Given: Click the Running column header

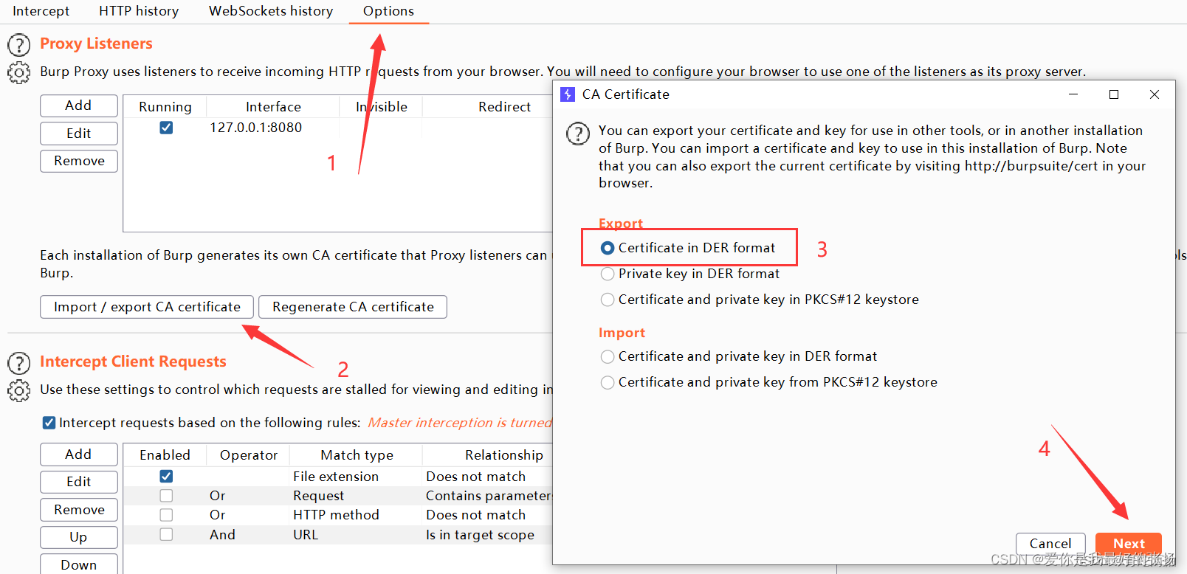Looking at the screenshot, I should [165, 107].
